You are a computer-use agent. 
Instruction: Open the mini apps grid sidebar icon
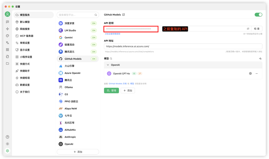[x=7, y=50]
